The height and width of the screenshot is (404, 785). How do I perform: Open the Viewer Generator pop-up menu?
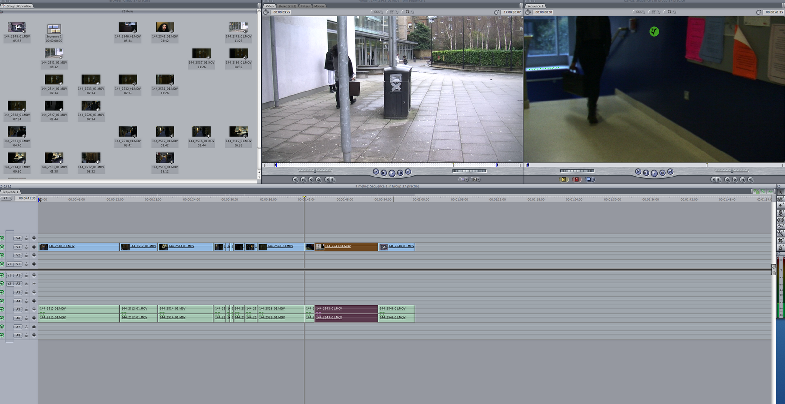point(475,179)
